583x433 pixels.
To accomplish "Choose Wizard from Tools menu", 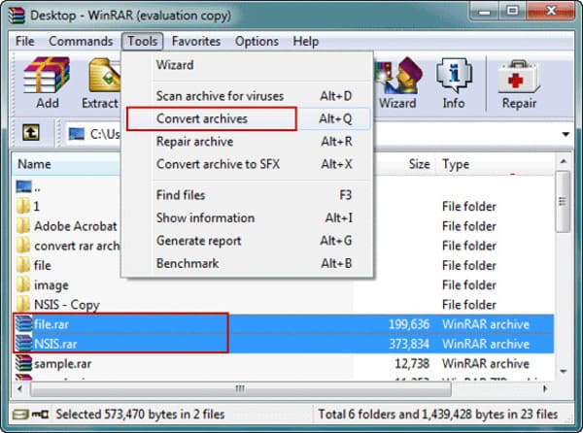I will point(247,65).
